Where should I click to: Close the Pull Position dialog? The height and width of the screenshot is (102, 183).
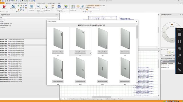click(x=136, y=22)
